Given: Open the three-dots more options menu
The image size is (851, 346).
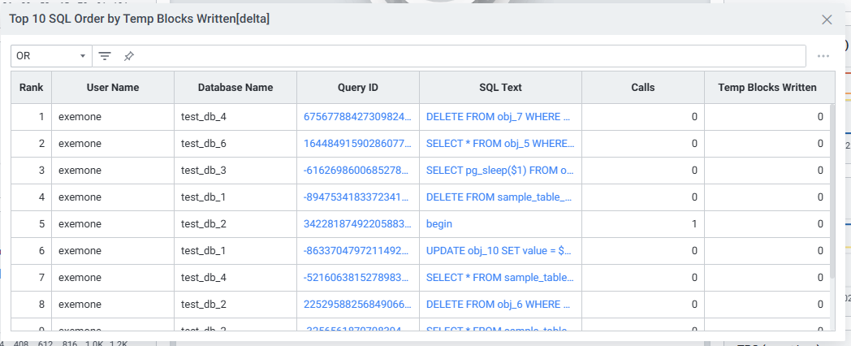Looking at the screenshot, I should click(823, 56).
